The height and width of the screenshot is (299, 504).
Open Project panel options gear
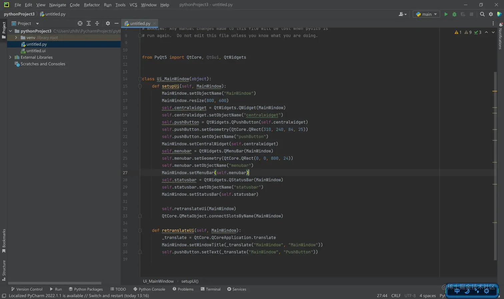[x=108, y=24]
